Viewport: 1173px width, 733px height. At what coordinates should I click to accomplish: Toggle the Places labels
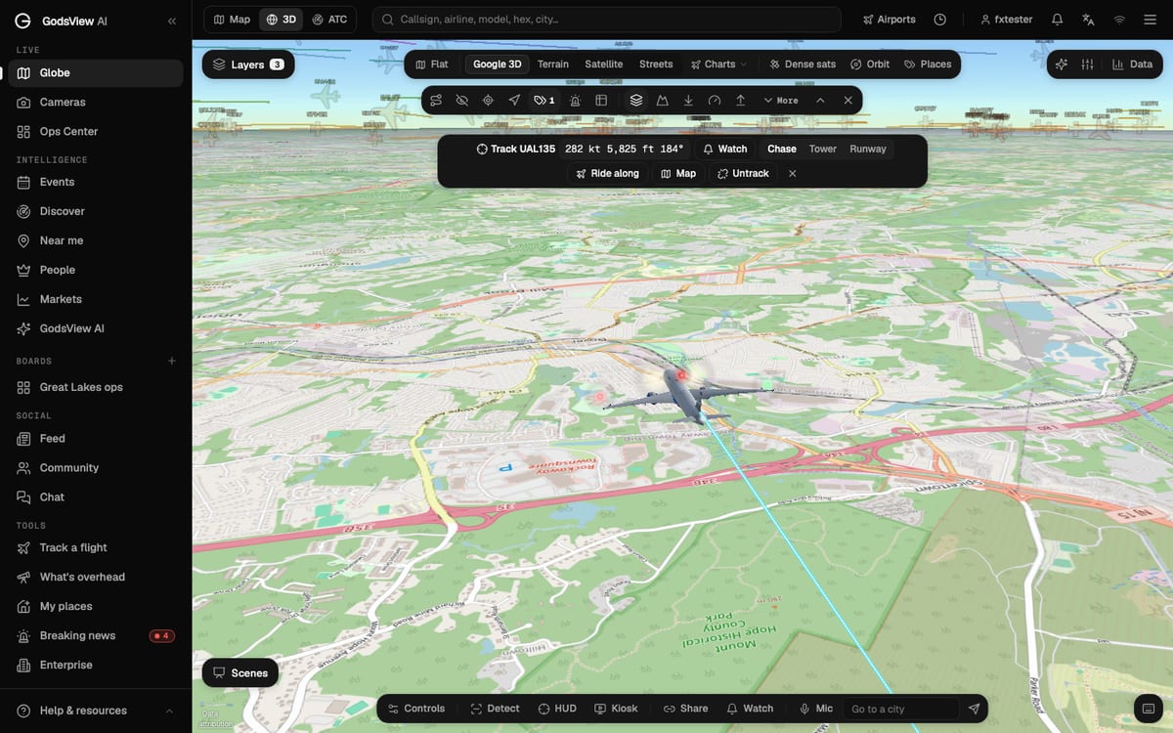928,64
